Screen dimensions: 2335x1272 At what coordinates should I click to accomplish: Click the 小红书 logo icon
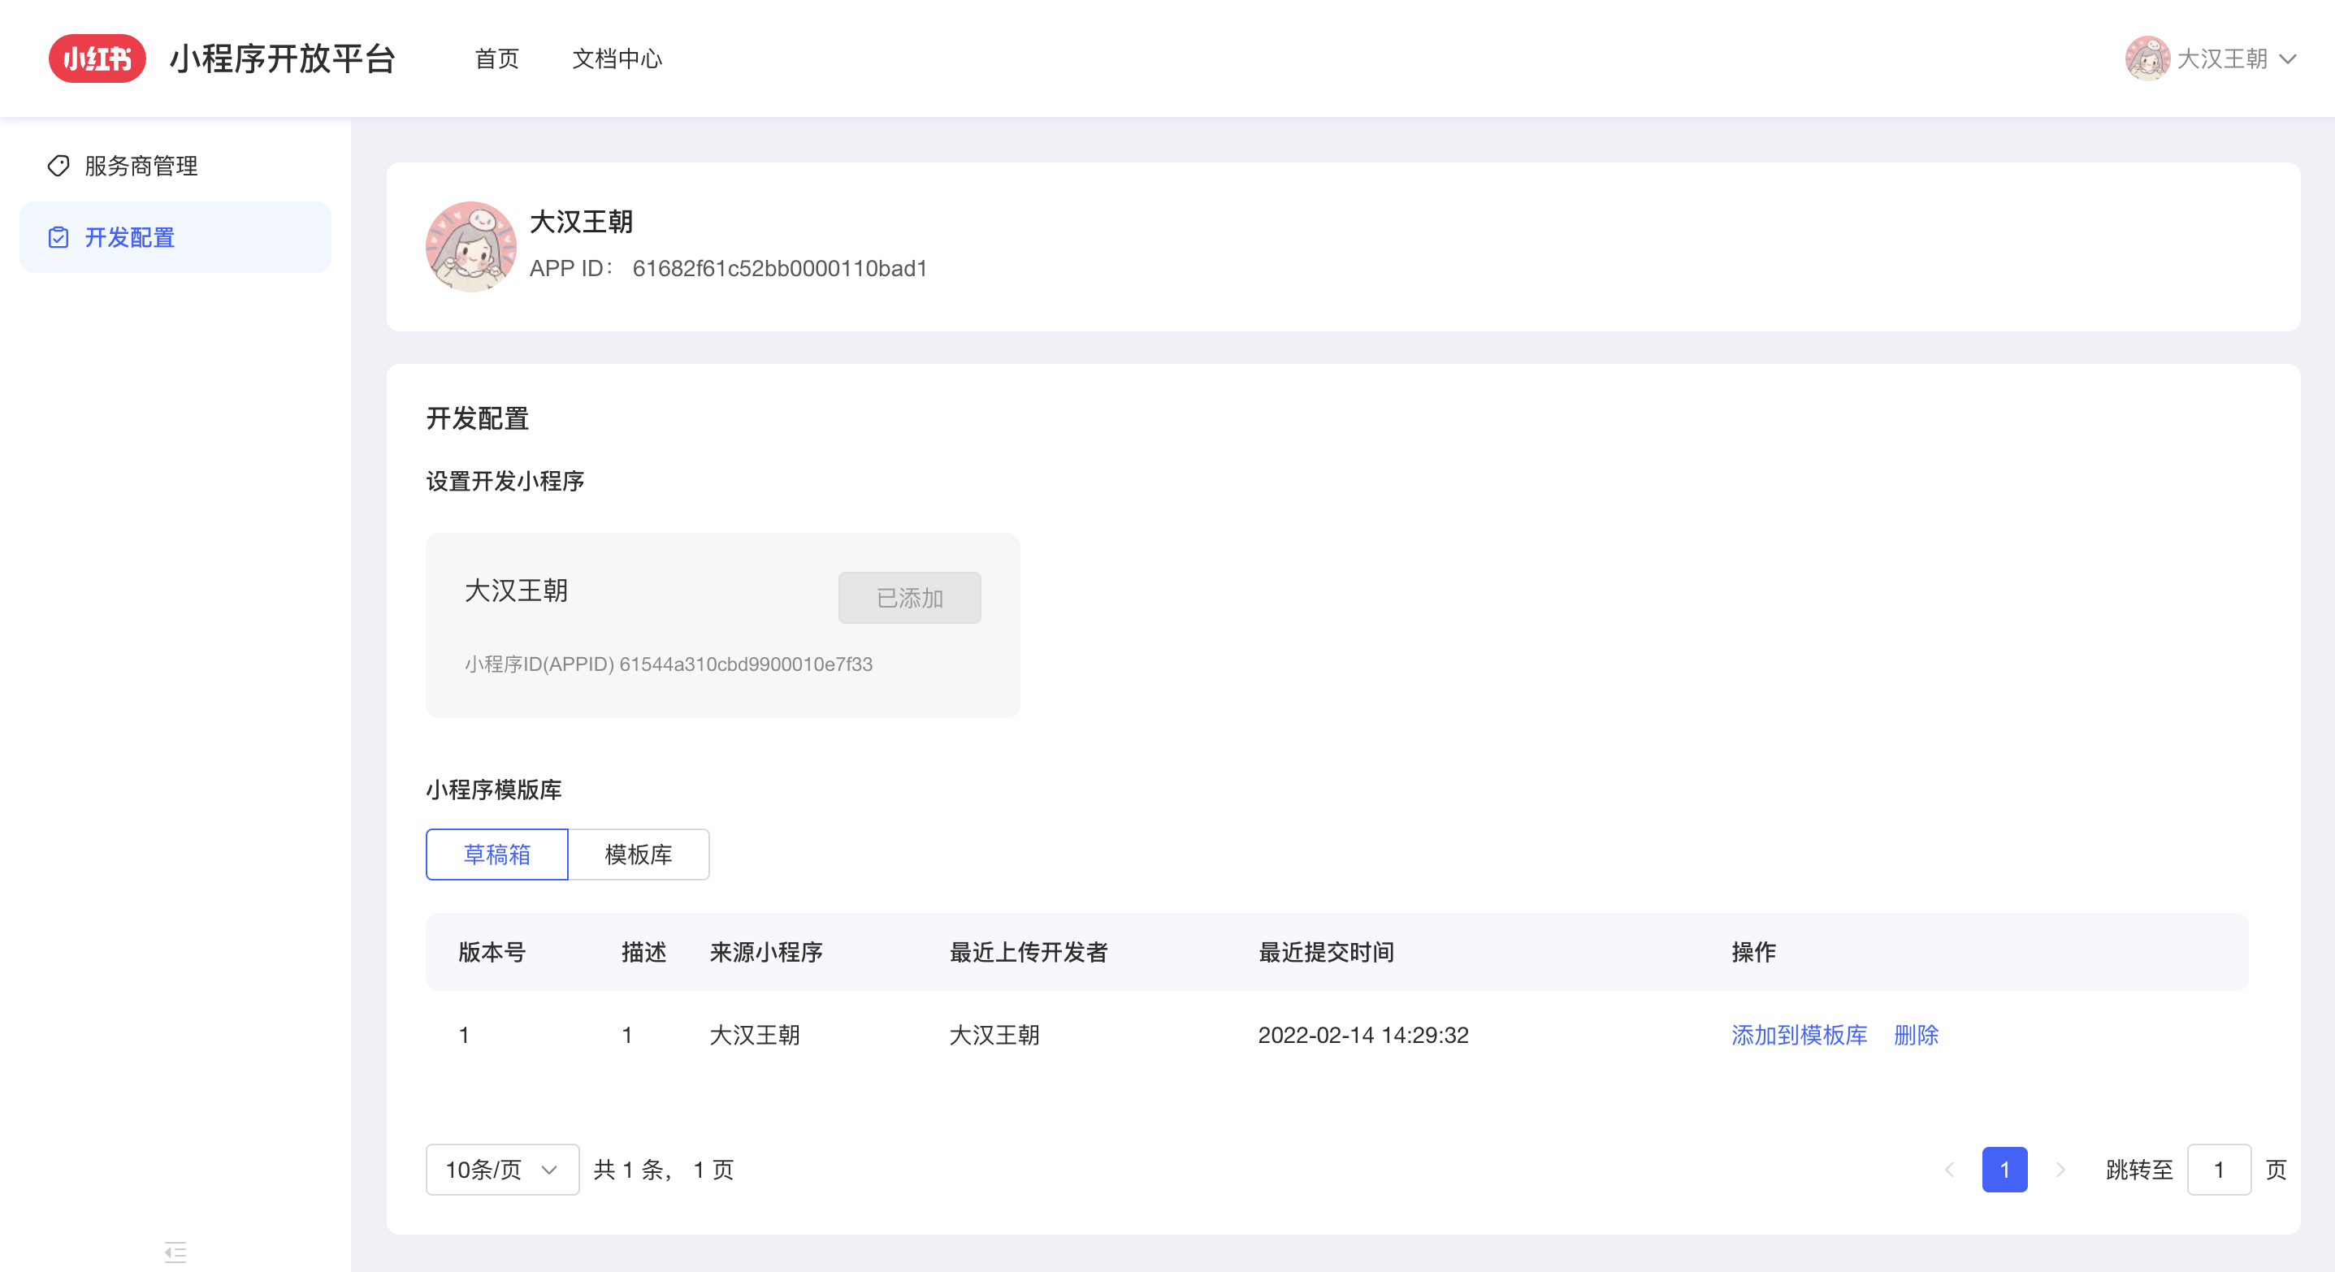coord(97,58)
